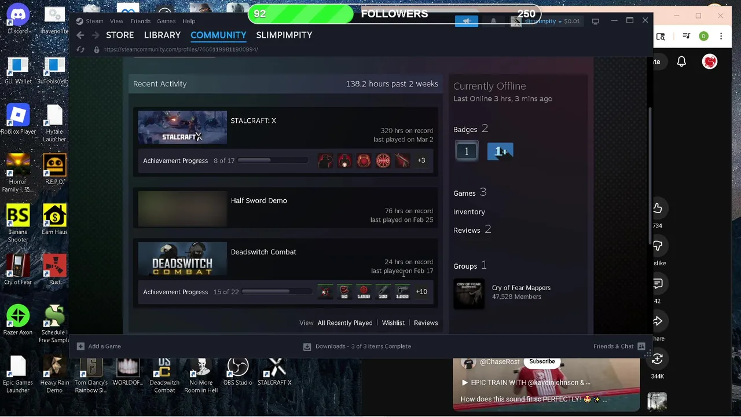This screenshot has height=417, width=741.
Task: Dislike the YouTube Short thumbs-down
Action: 658,246
